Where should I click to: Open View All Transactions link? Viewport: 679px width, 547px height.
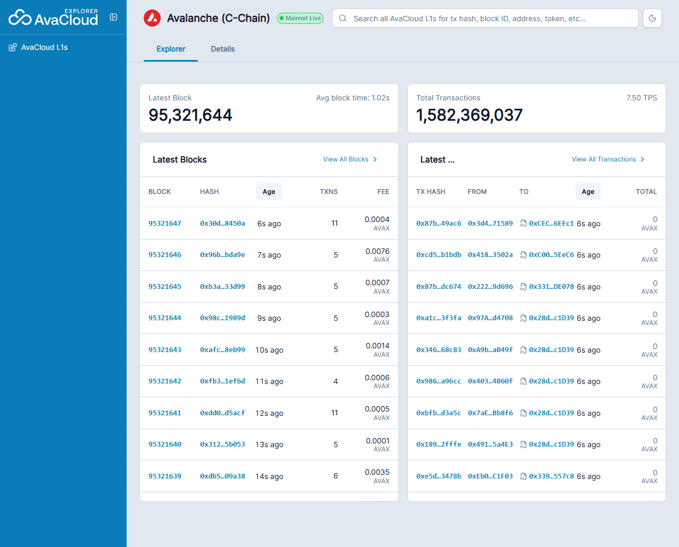[608, 159]
